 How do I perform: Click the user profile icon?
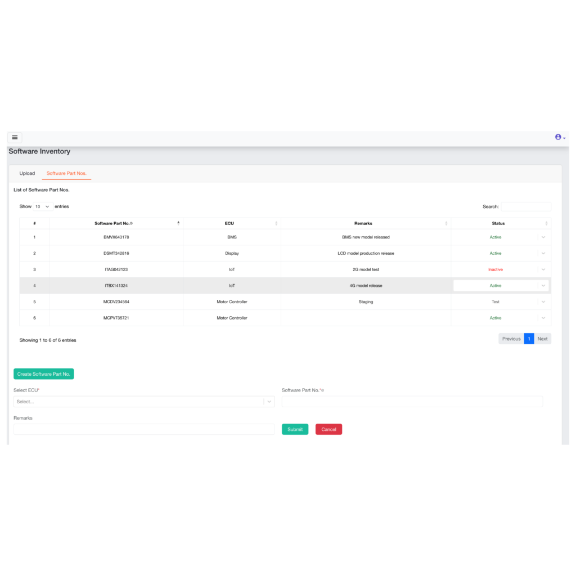pos(558,137)
